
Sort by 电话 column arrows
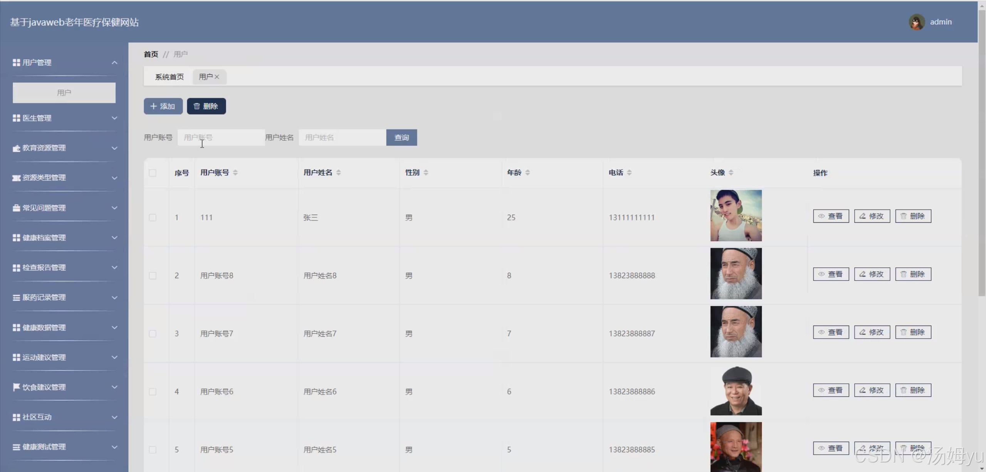pyautogui.click(x=629, y=173)
